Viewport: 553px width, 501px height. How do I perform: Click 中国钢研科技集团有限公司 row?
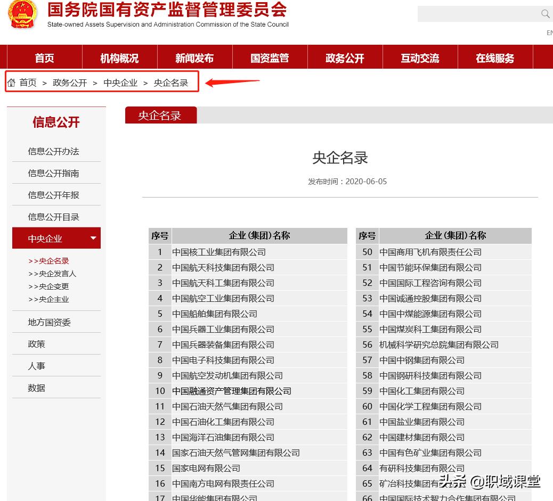coord(444,376)
